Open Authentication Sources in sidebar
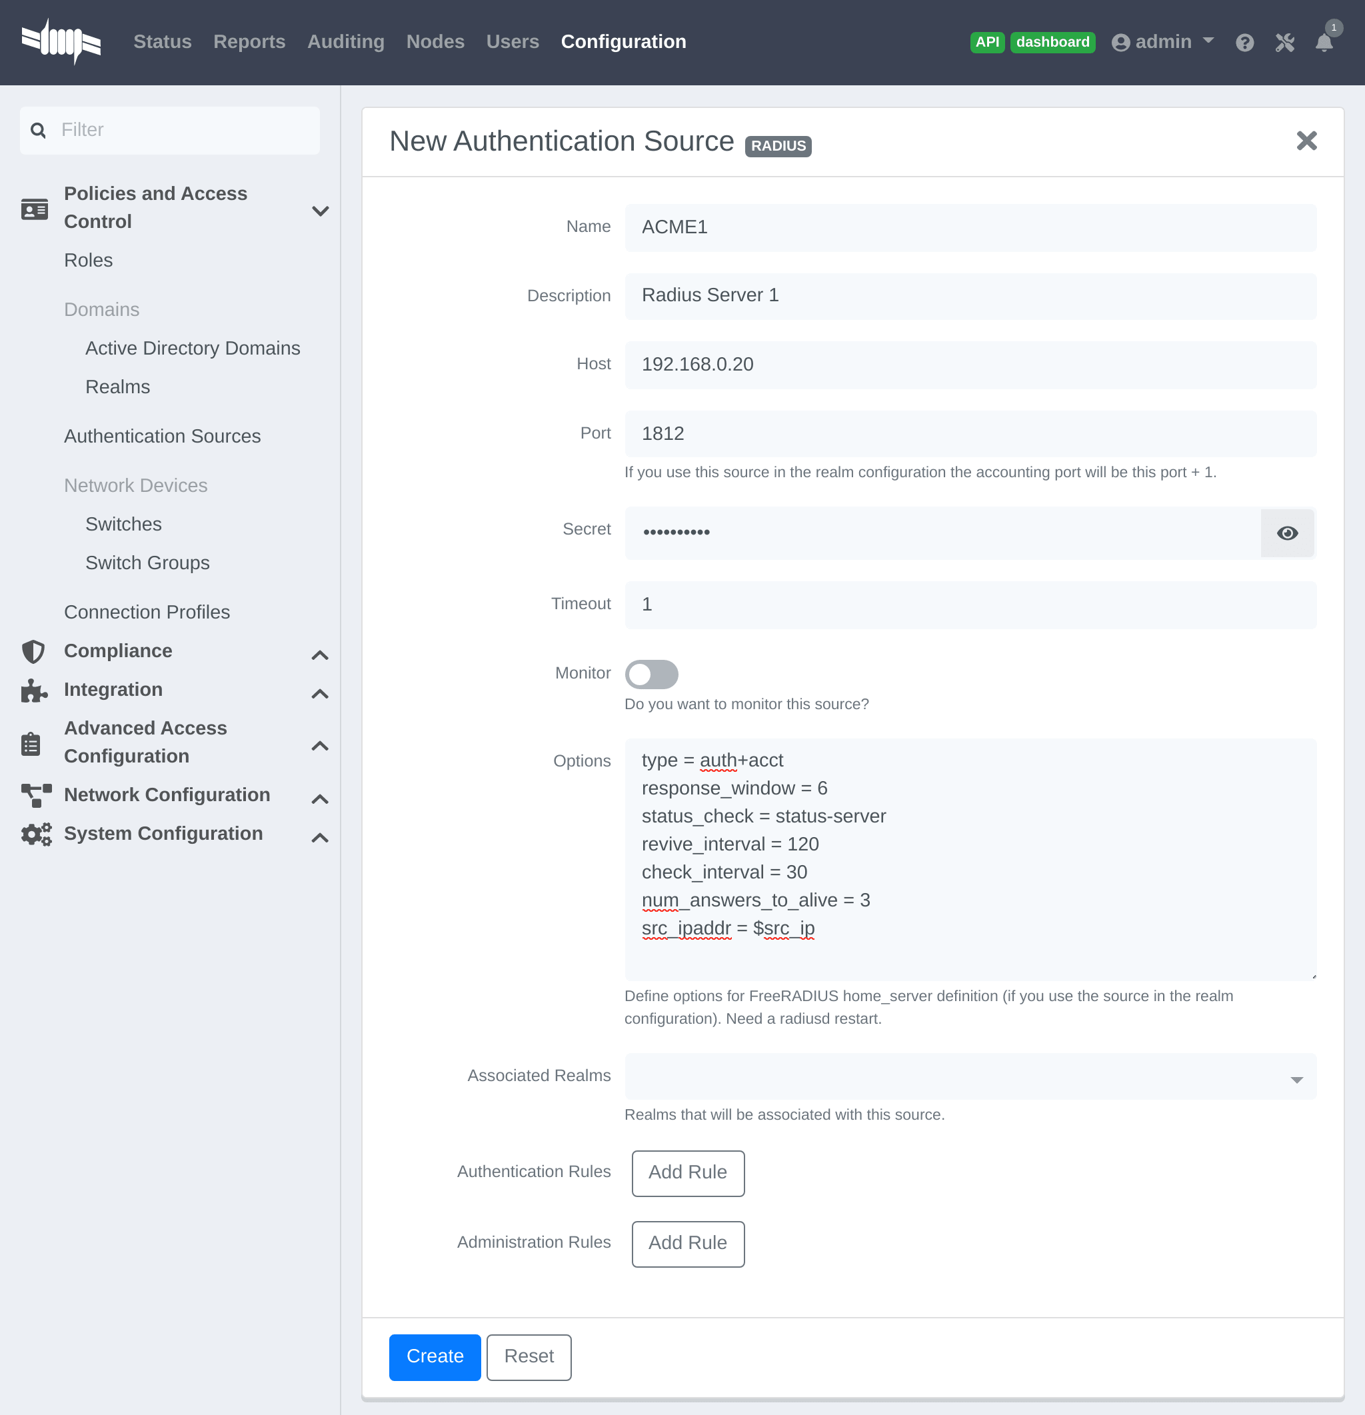 (x=163, y=436)
